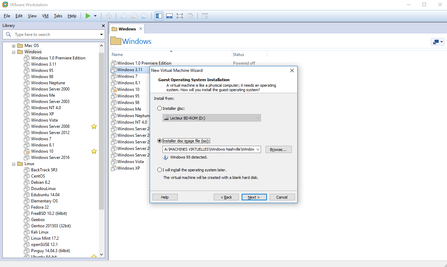The width and height of the screenshot is (447, 267).
Task: Toggle the show library sidebar icon
Action: click(159, 16)
